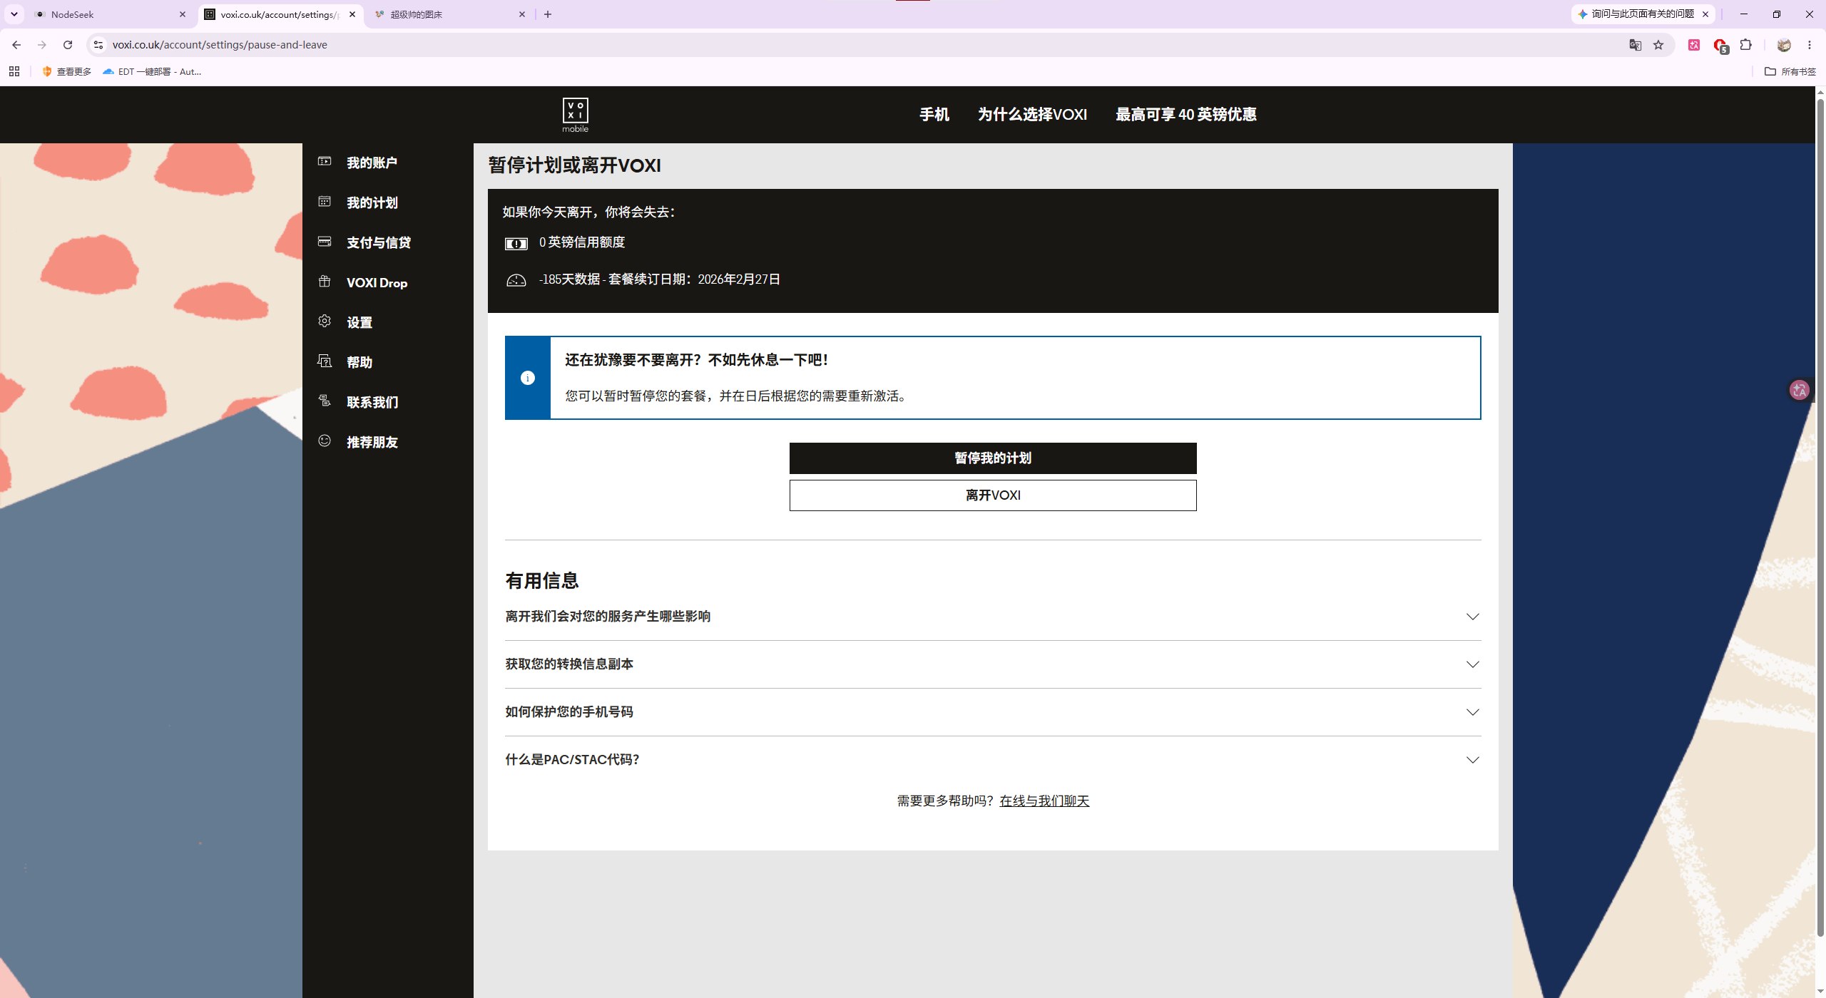Click the VOXI mobile logo
This screenshot has width=1826, height=998.
click(575, 115)
